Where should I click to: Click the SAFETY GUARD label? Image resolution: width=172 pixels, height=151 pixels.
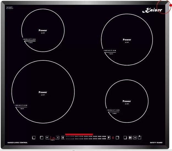coord(156,142)
